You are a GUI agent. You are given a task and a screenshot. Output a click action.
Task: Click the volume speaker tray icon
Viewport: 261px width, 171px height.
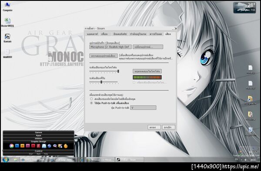pyautogui.click(x=246, y=160)
